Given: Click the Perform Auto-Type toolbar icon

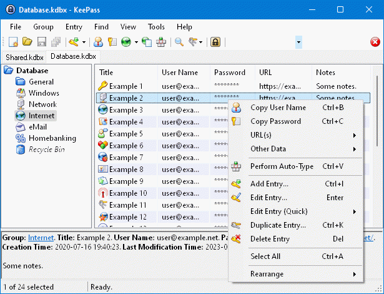Looking at the screenshot, I should 161,42.
